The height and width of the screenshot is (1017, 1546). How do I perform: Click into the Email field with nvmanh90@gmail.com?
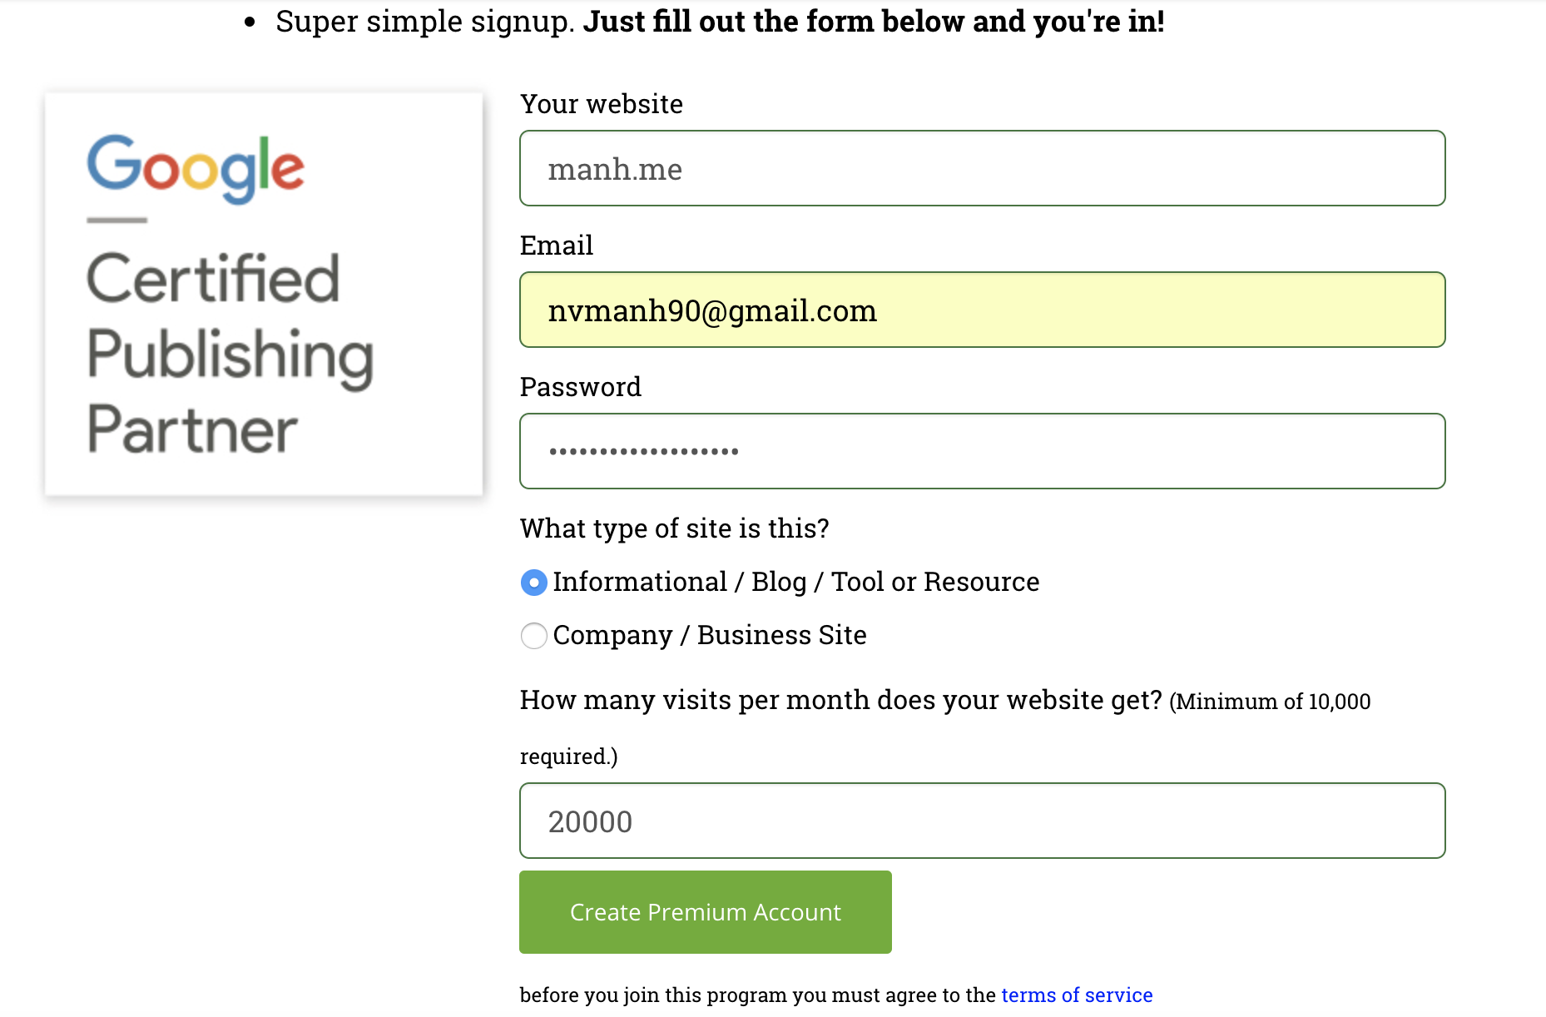[983, 310]
